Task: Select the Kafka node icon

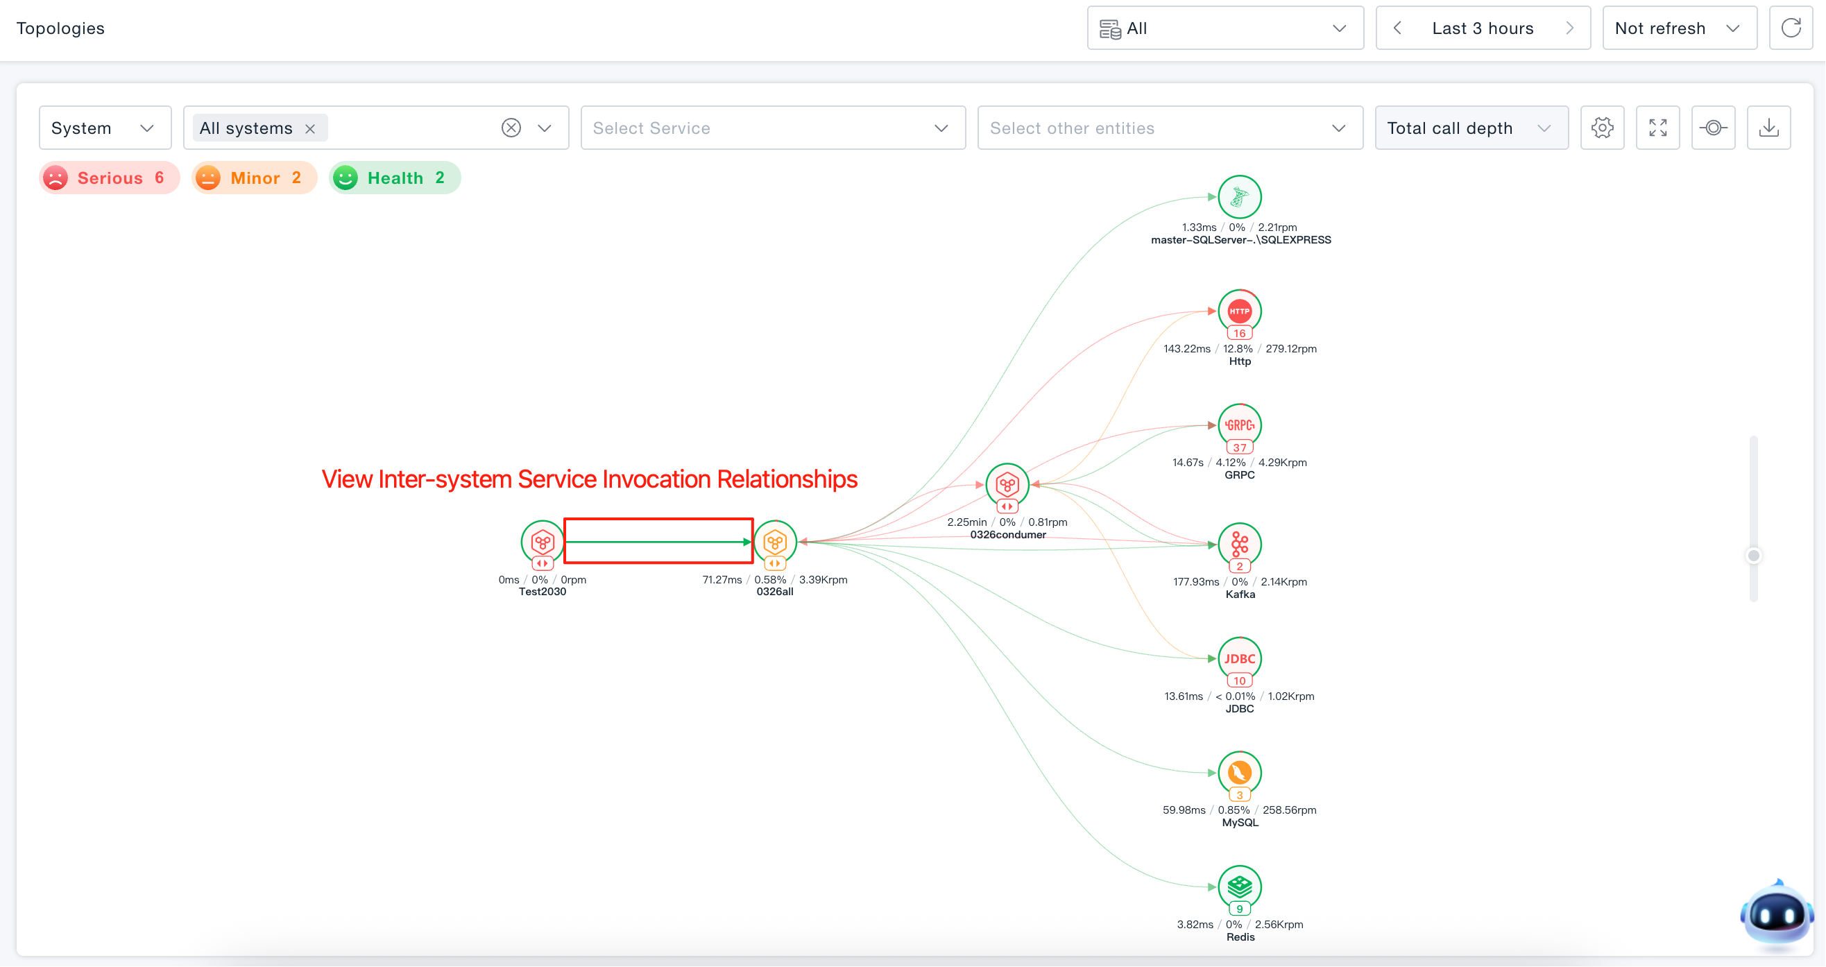Action: pos(1239,545)
